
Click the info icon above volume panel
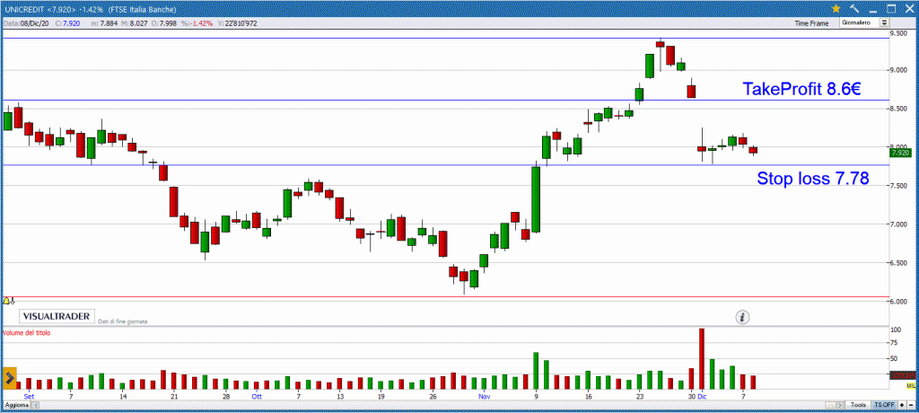pyautogui.click(x=743, y=317)
